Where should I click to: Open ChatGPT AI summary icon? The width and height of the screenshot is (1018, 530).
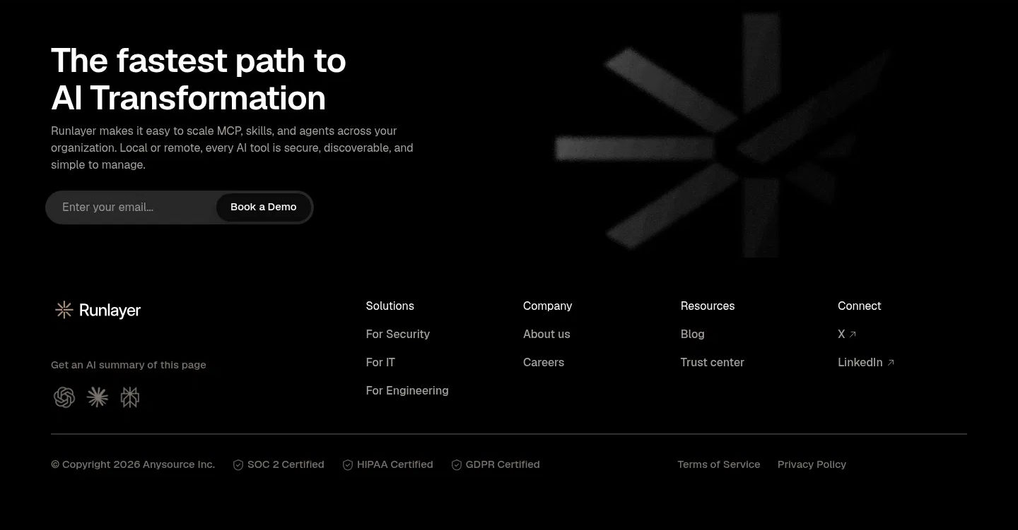64,397
